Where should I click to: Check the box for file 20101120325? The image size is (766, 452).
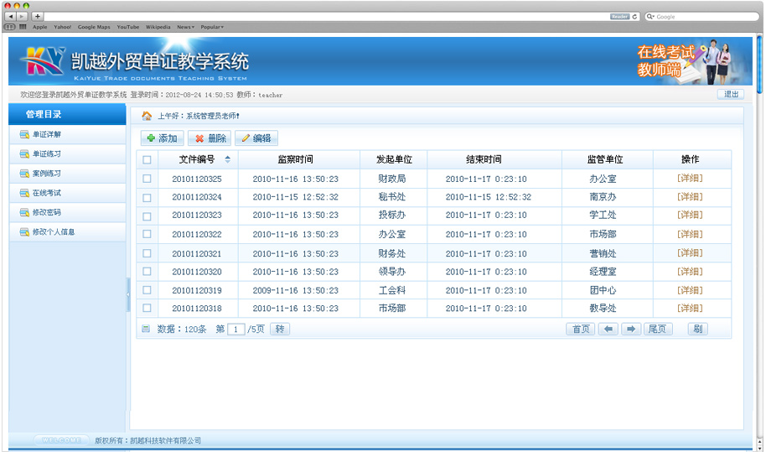[147, 179]
